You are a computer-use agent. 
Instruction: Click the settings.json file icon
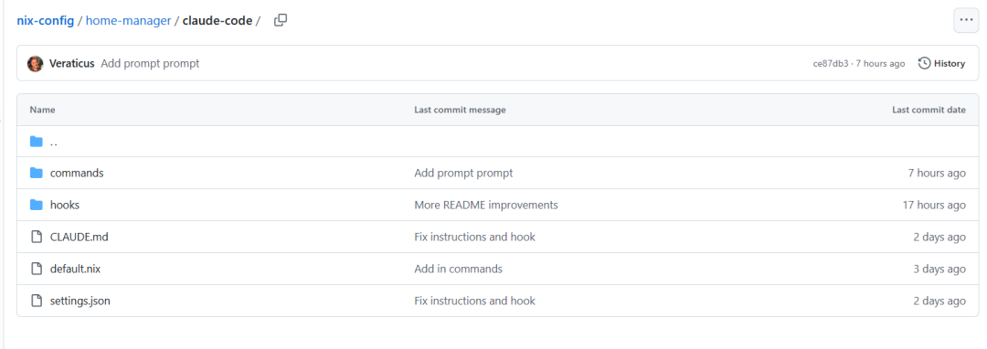37,301
